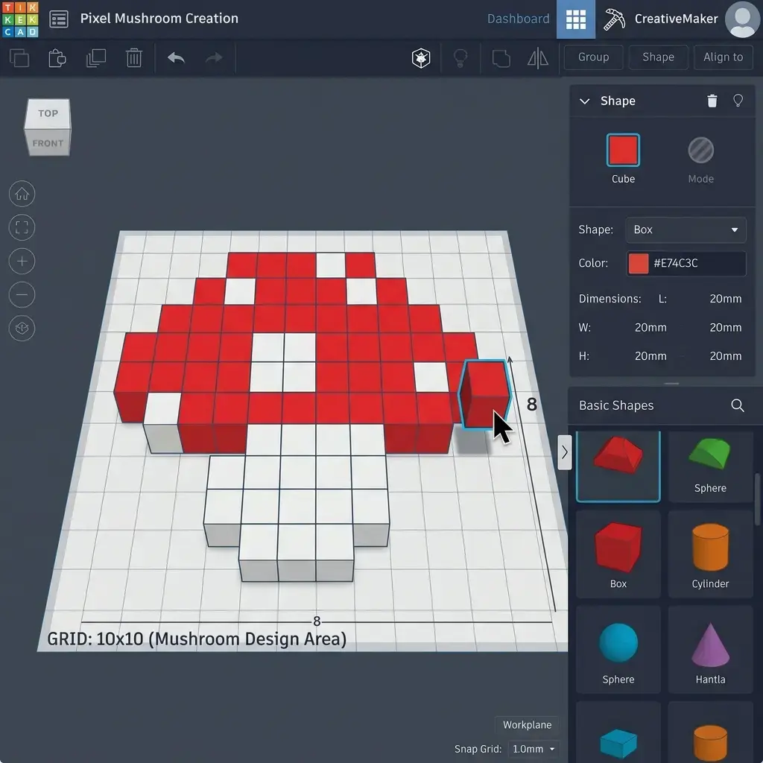Click the Pixel Mushroom Creation title

pos(159,19)
